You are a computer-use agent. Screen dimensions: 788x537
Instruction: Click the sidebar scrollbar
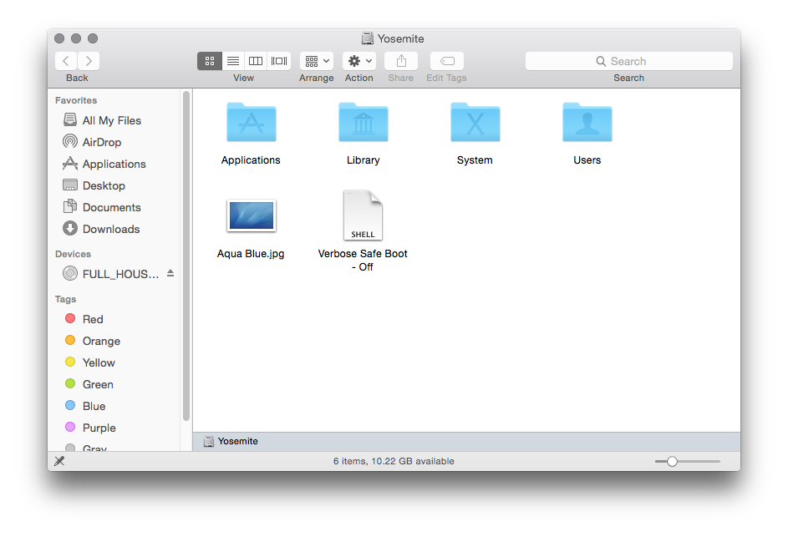[x=186, y=256]
